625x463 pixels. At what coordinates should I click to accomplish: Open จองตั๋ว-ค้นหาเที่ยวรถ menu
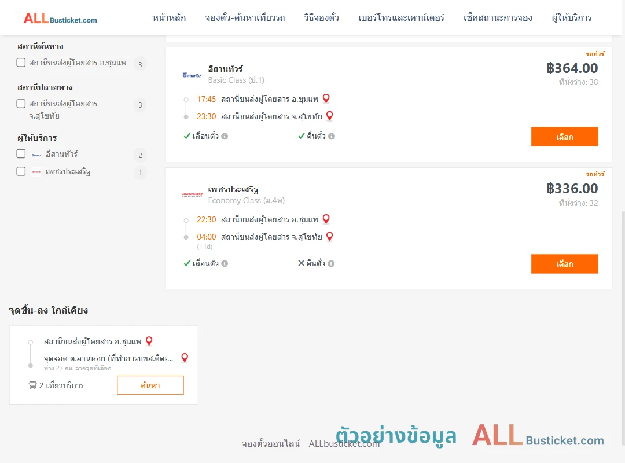[245, 17]
